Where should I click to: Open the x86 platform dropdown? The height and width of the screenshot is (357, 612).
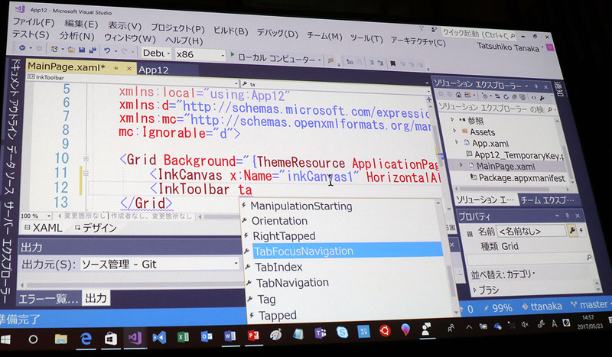(x=200, y=54)
